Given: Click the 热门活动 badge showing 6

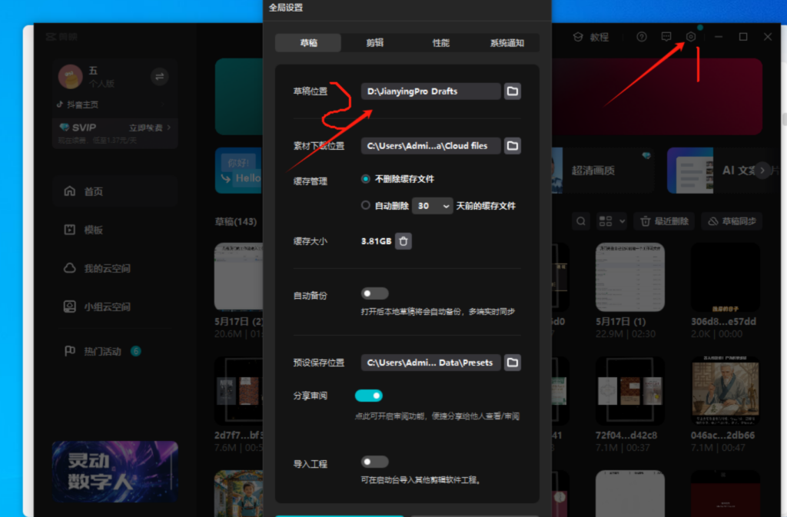Looking at the screenshot, I should pyautogui.click(x=135, y=351).
